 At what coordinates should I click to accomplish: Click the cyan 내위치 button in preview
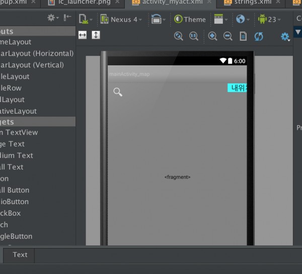[237, 88]
